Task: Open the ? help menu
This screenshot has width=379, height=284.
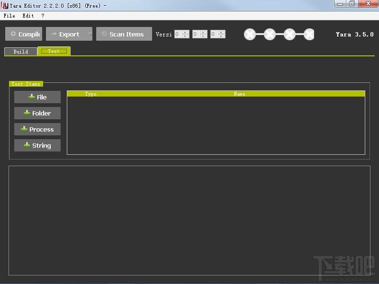Action: click(43, 16)
